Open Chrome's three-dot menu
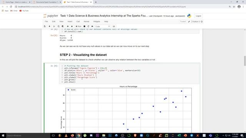Viewport: 246px width, 138px height. 243,7
